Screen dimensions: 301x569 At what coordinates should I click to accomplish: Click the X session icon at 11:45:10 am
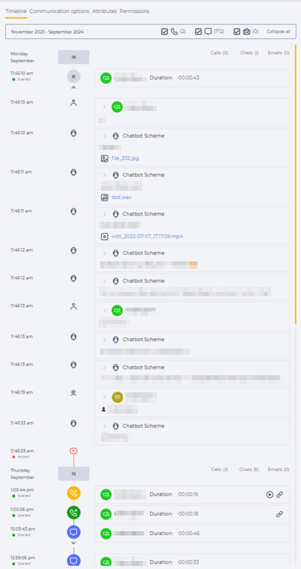click(74, 77)
